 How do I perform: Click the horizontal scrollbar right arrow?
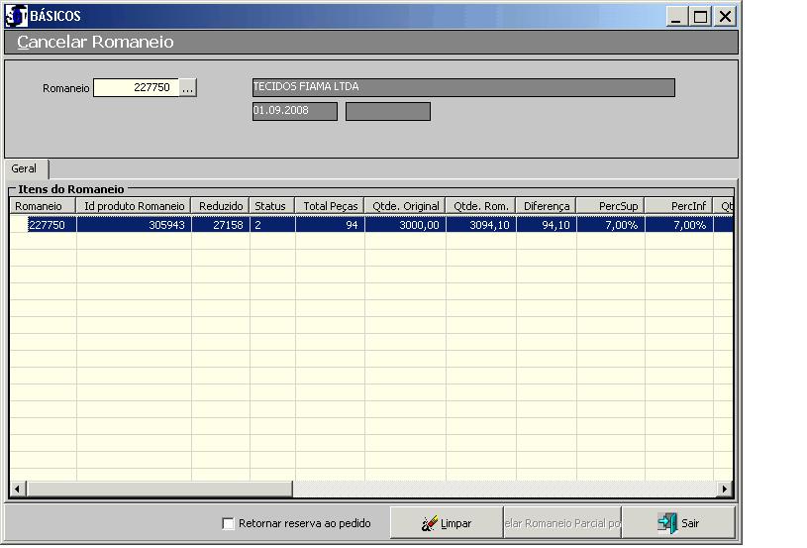click(x=725, y=489)
